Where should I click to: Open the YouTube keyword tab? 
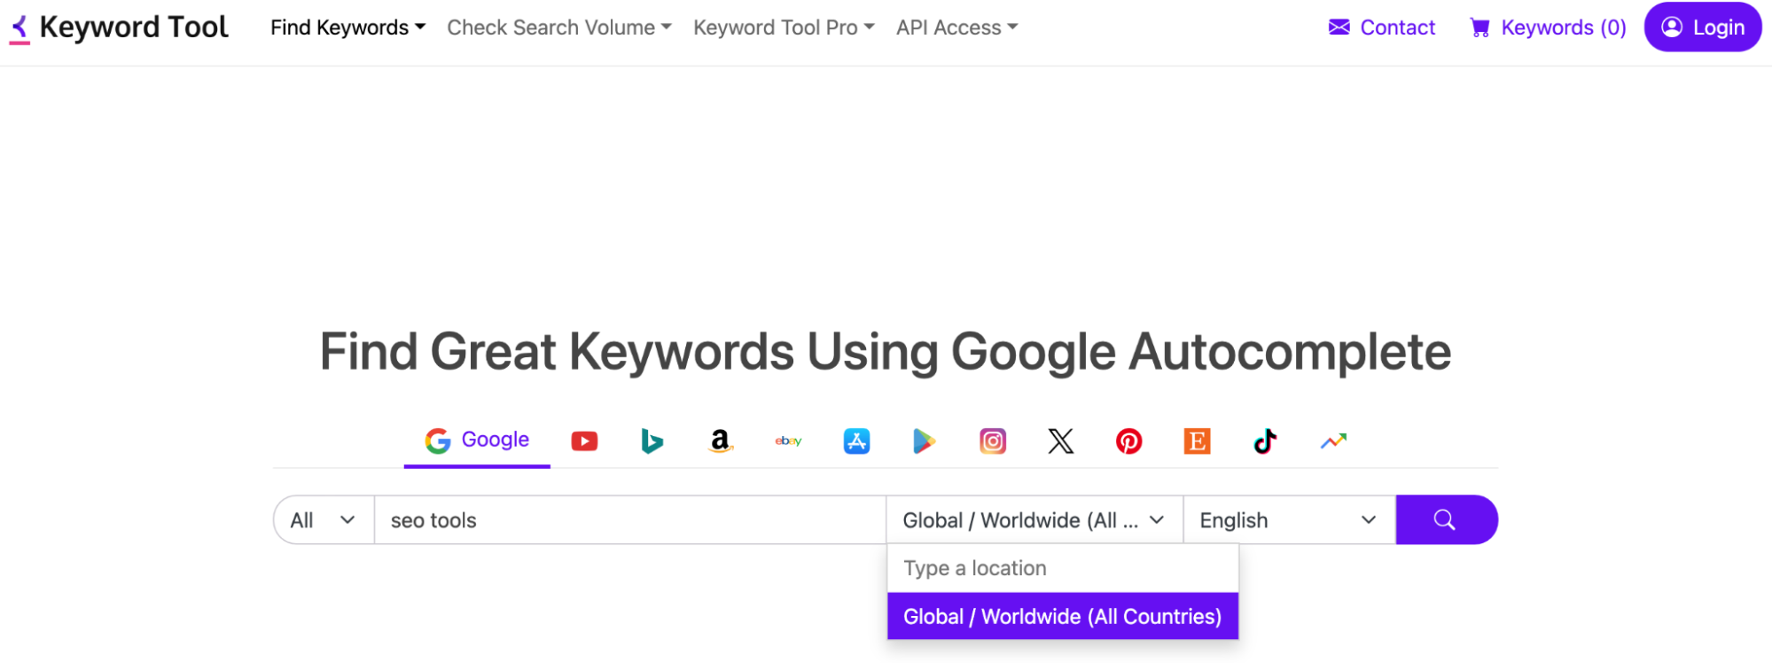584,441
